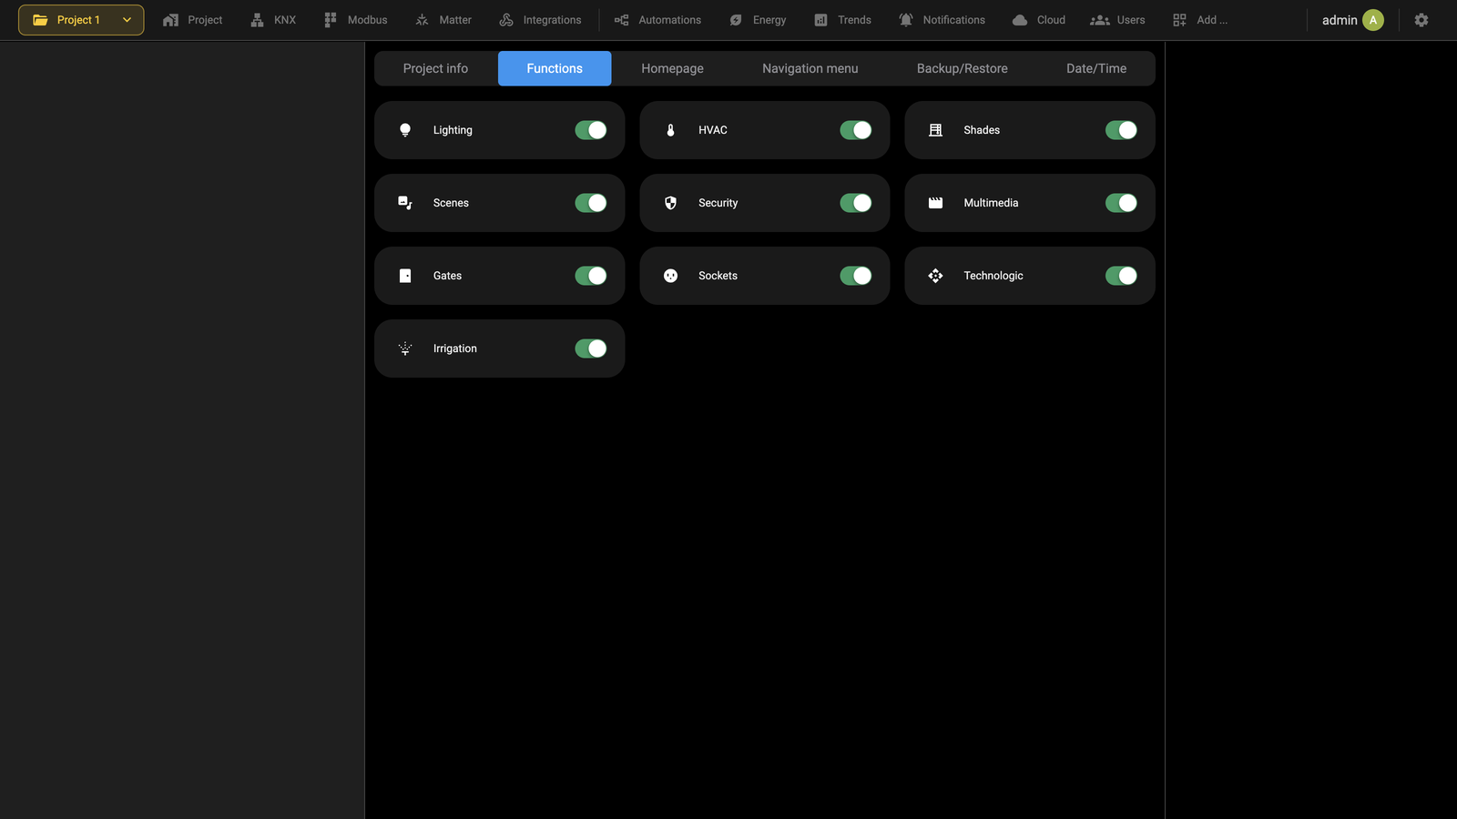Click the HVAC thermometer icon

670,130
